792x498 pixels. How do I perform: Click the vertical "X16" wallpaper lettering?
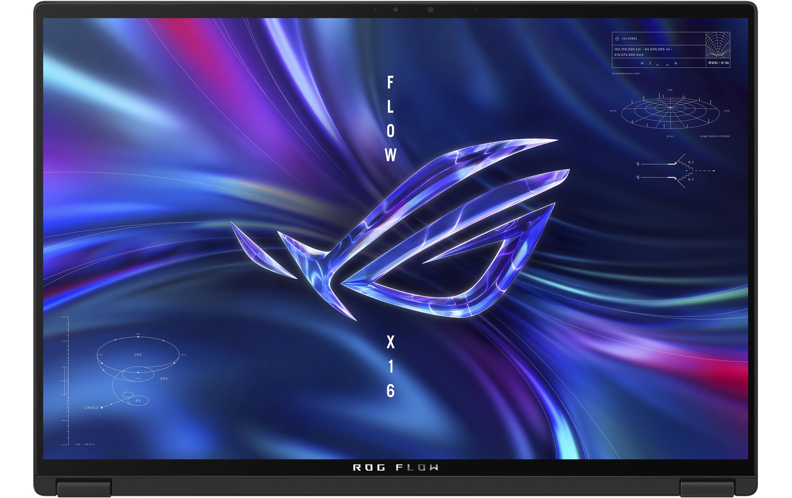pos(390,366)
